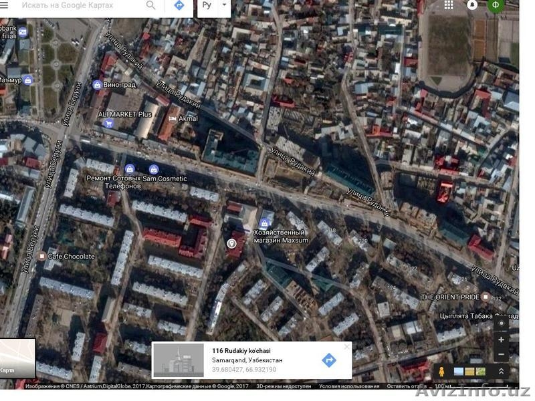Open directions from the search bar
535x401 pixels.
point(179,6)
